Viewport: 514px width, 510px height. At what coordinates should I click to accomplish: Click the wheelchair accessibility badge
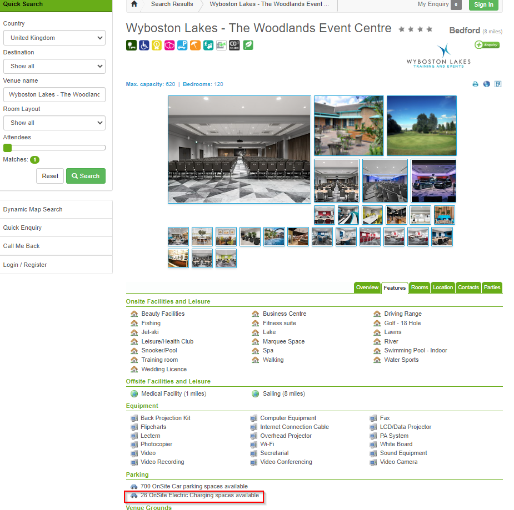tap(144, 45)
